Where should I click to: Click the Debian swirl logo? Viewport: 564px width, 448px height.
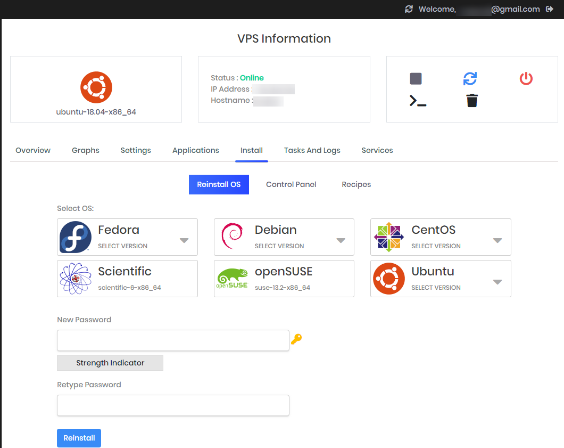(x=233, y=236)
